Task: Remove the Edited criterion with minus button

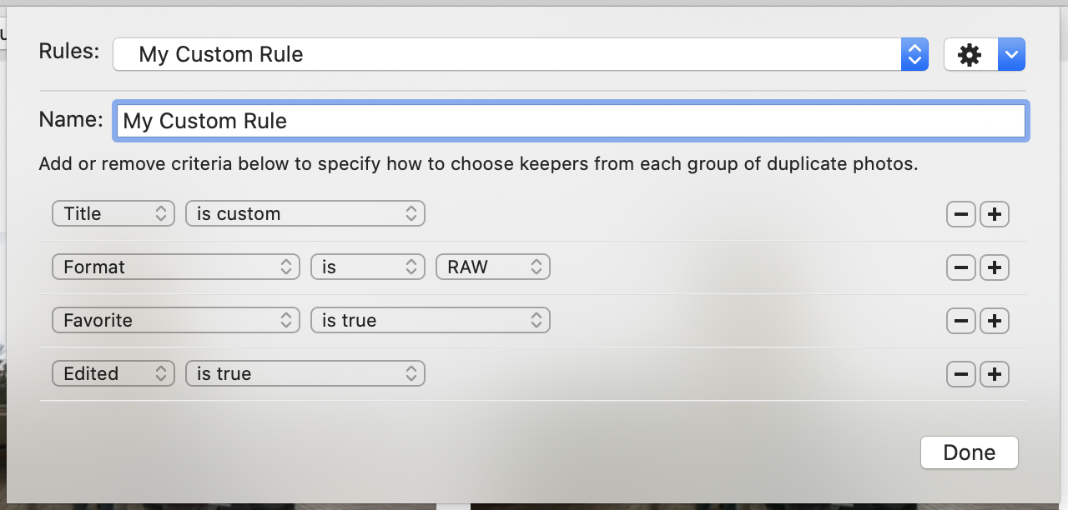Action: coord(960,374)
